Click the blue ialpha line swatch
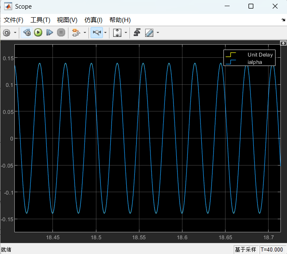Image resolution: width=287 pixels, height=254 pixels. pyautogui.click(x=231, y=62)
